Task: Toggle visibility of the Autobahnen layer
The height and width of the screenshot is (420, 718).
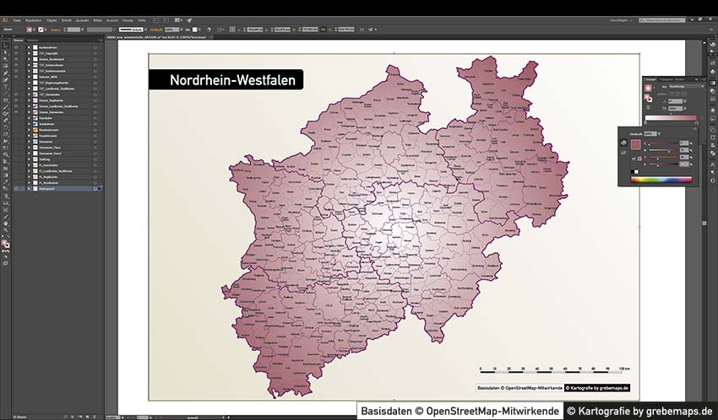Action: (16, 123)
